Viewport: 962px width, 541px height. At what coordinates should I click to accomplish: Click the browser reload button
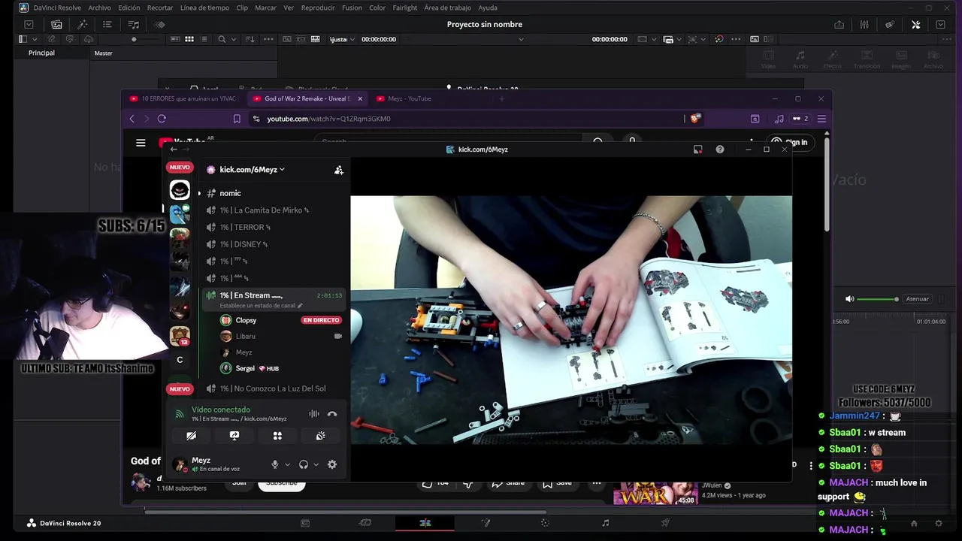(162, 119)
